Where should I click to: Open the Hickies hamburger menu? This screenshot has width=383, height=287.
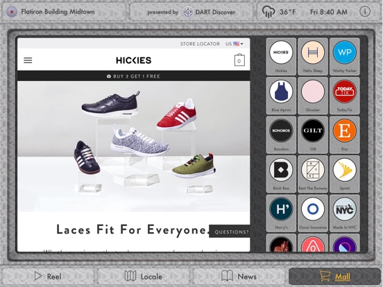point(28,60)
